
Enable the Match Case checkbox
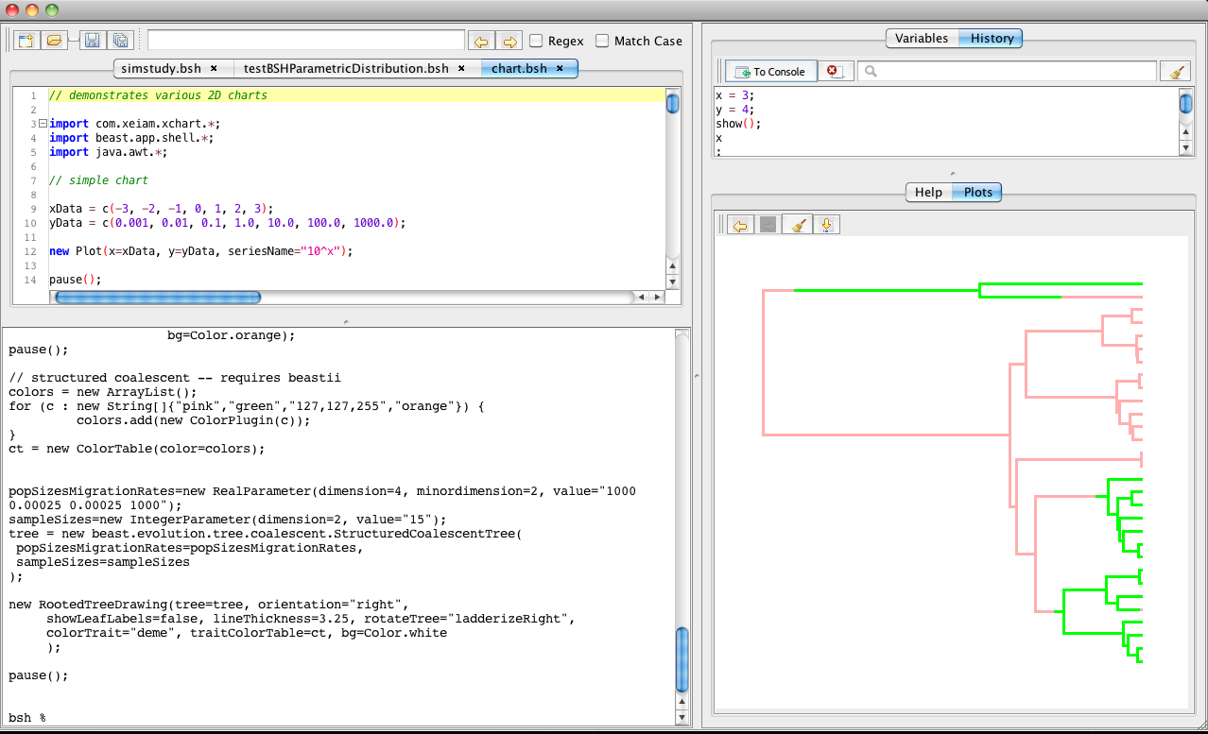click(x=602, y=41)
